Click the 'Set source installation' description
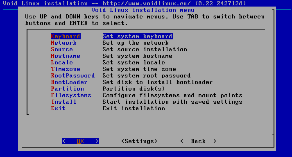 (145, 49)
